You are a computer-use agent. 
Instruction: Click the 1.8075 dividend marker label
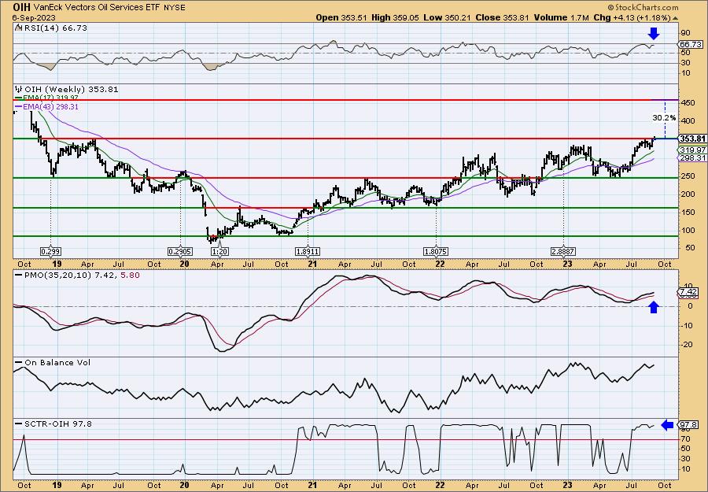tap(436, 251)
